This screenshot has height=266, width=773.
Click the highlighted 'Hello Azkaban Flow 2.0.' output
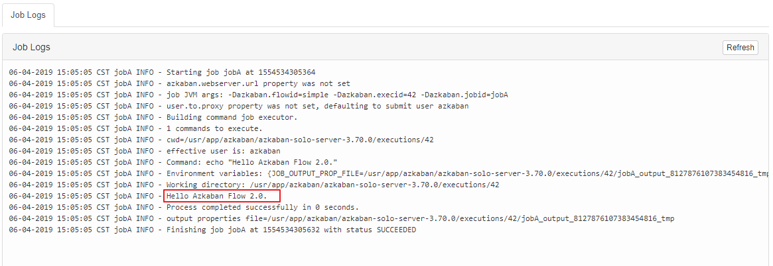[216, 196]
